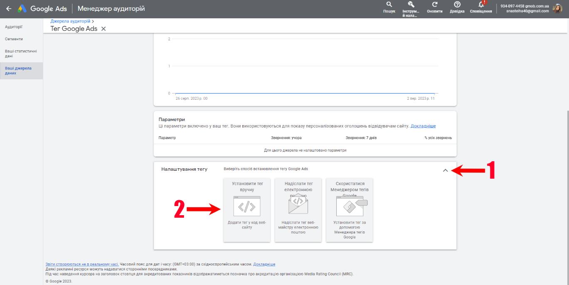
Task: Click the Параметр column header
Action: (167, 138)
